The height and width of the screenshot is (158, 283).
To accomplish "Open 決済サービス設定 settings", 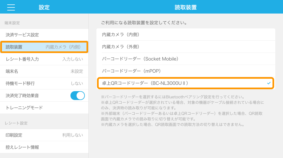I will (44, 35).
